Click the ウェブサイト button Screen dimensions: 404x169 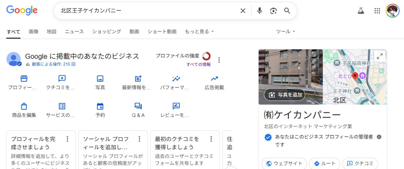pos(284,164)
